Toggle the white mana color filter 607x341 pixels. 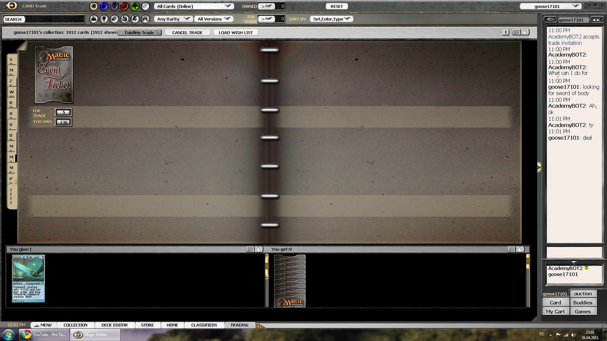coord(94,6)
